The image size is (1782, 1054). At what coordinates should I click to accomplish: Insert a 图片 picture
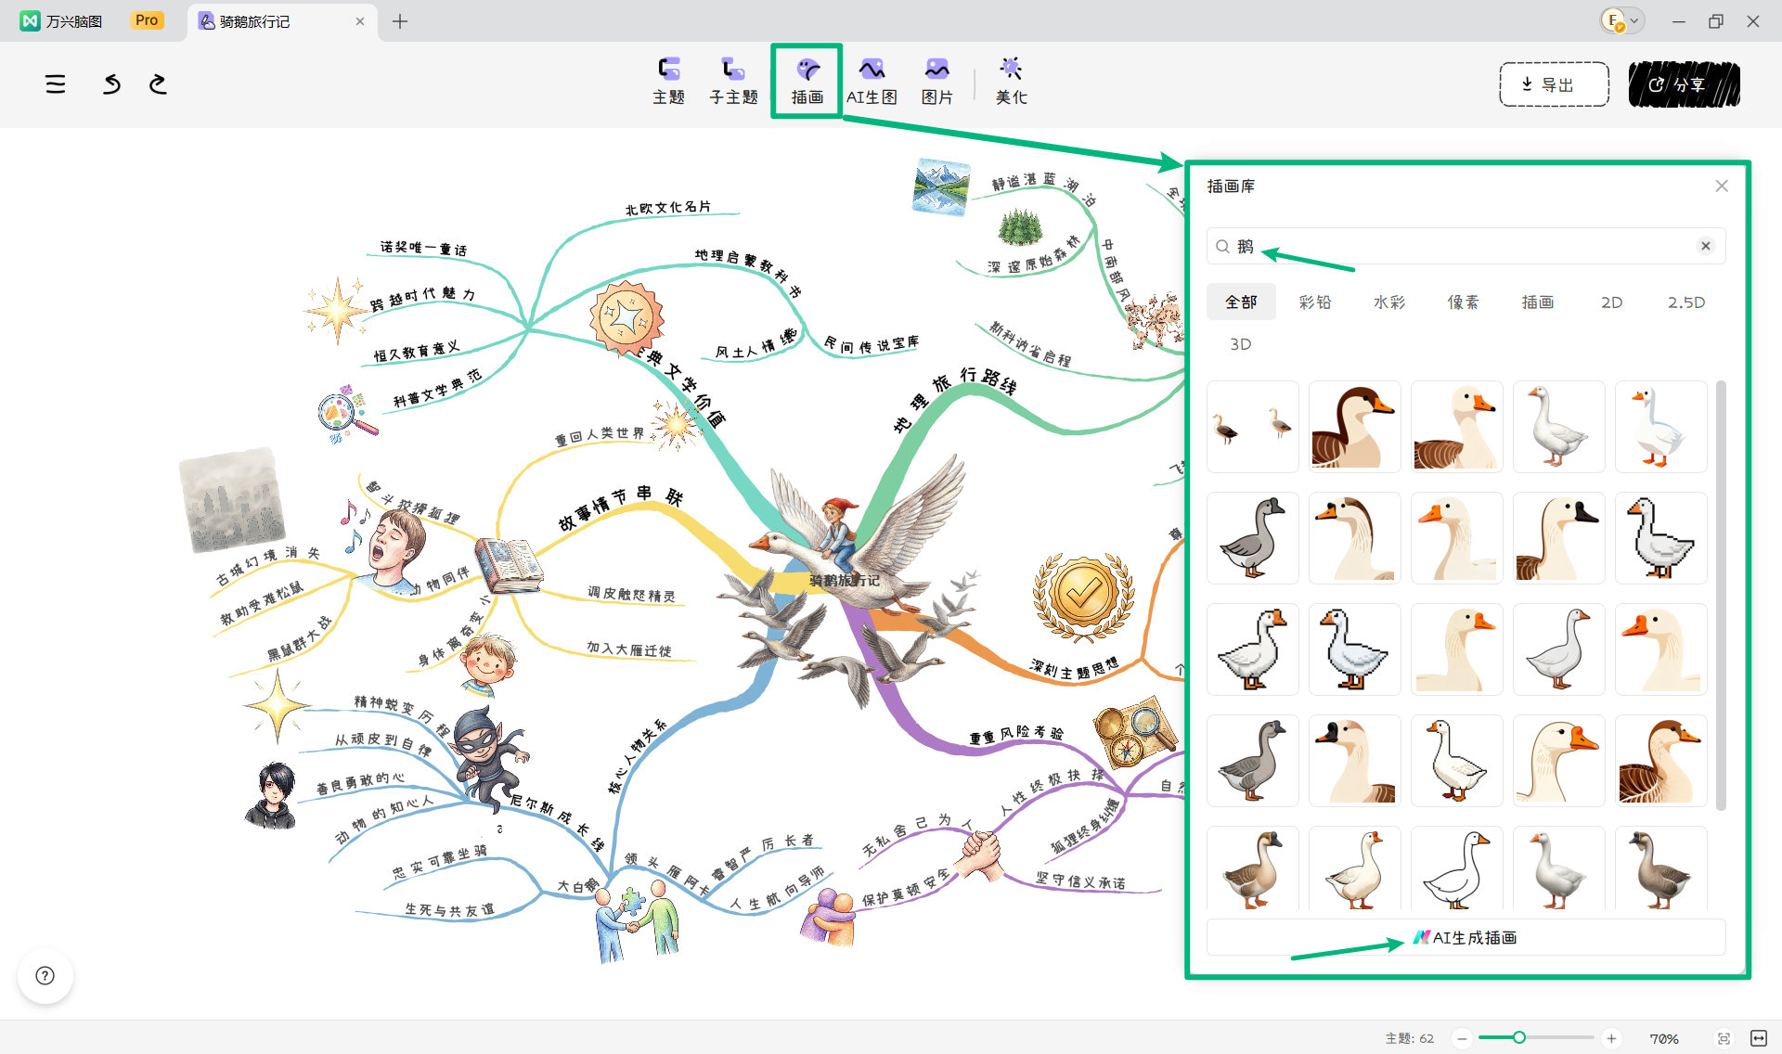[x=936, y=81]
